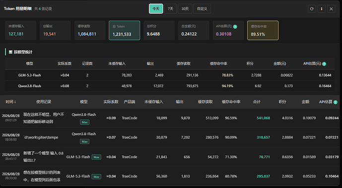Click the 0.16464 API estimate cell
342x188 pixels.
(x=325, y=86)
